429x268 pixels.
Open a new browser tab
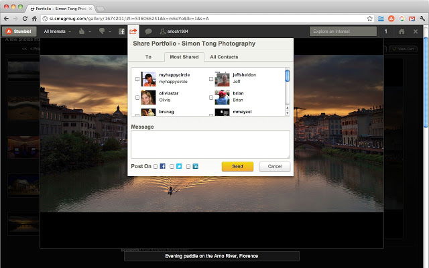101,9
